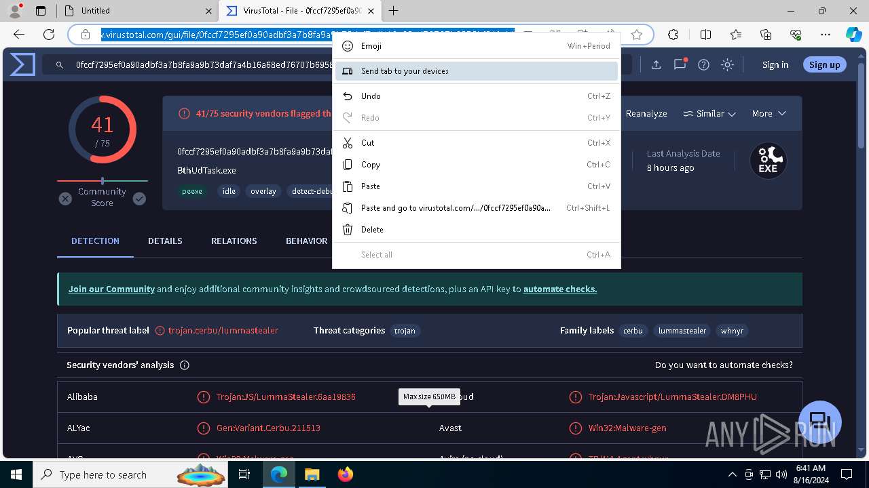Click the upload file icon
The width and height of the screenshot is (869, 488).
point(656,65)
